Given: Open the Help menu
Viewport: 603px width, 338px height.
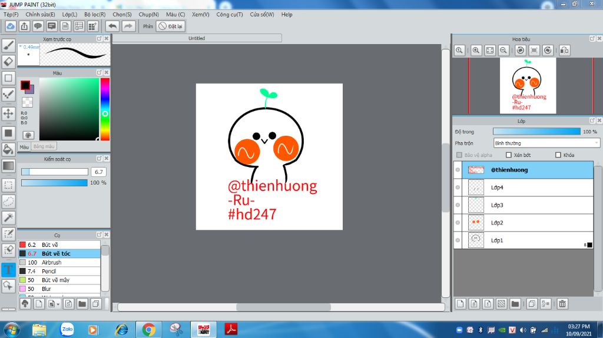Looking at the screenshot, I should pos(287,15).
